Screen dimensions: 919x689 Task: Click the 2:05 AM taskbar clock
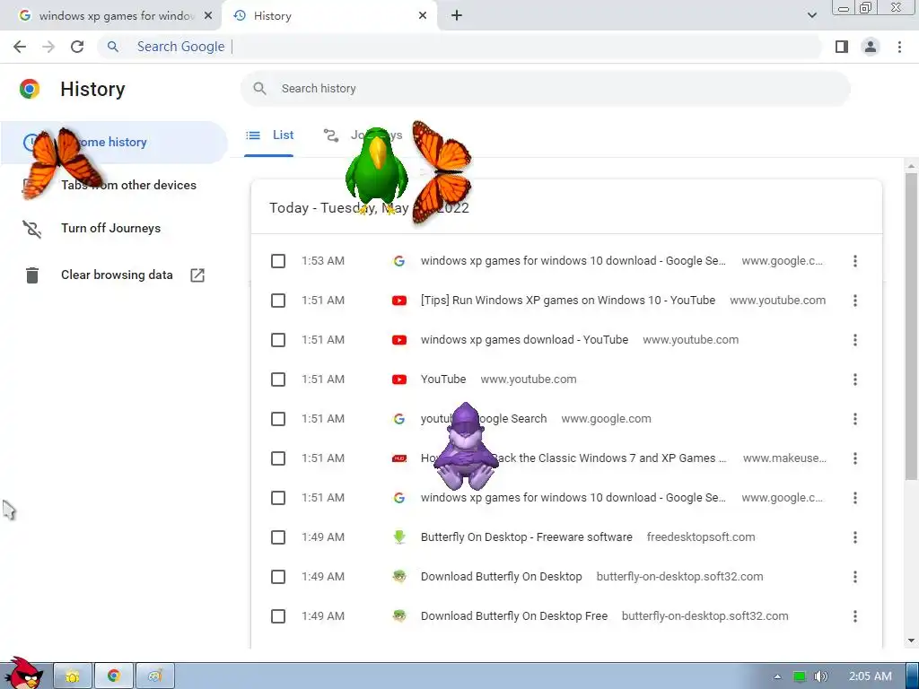[871, 676]
